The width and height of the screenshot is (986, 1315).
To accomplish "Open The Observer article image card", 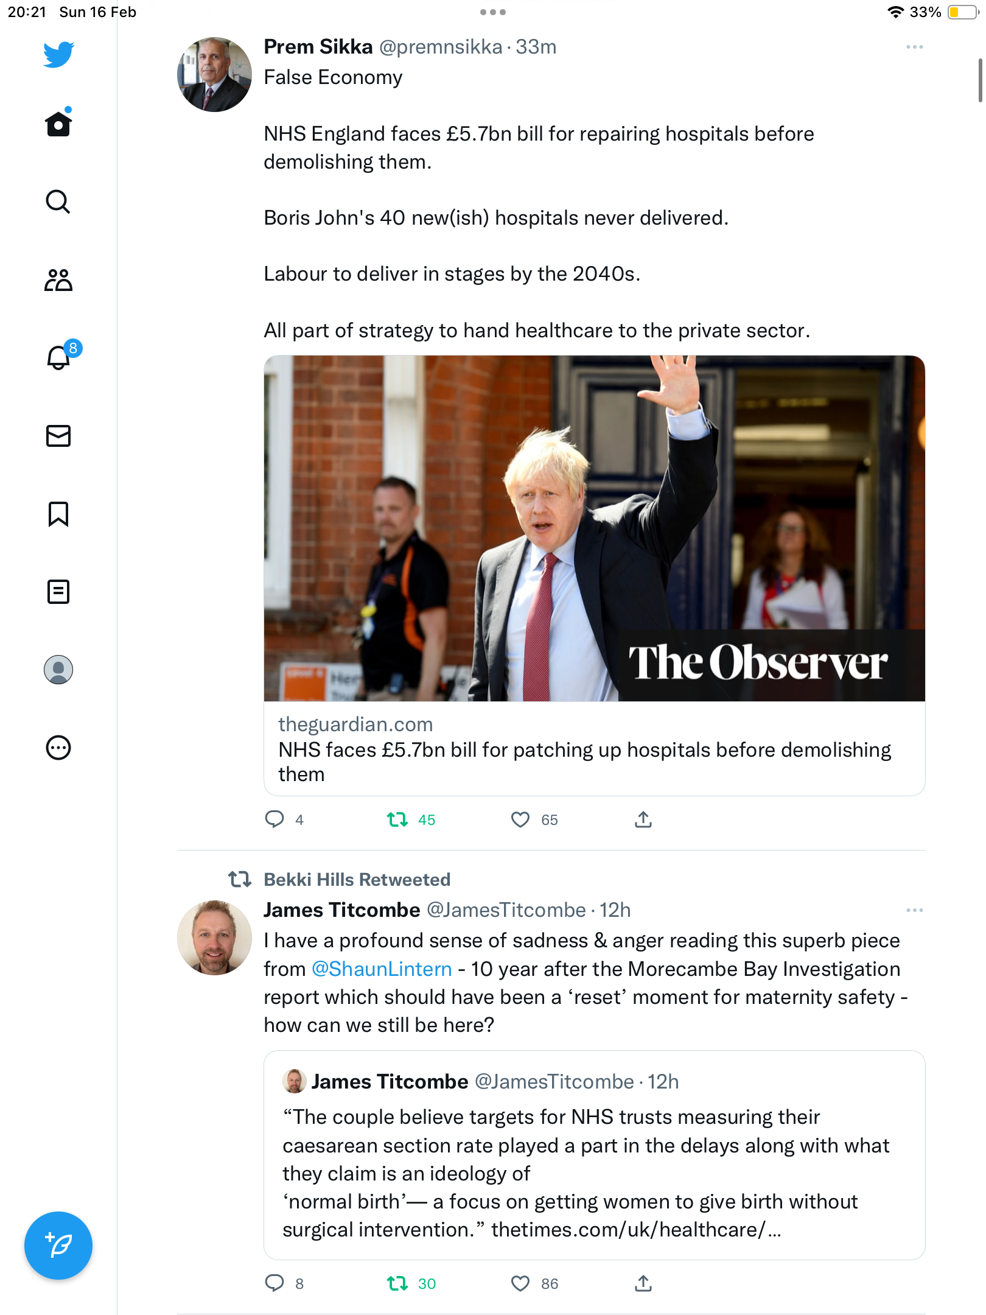I will coord(594,528).
